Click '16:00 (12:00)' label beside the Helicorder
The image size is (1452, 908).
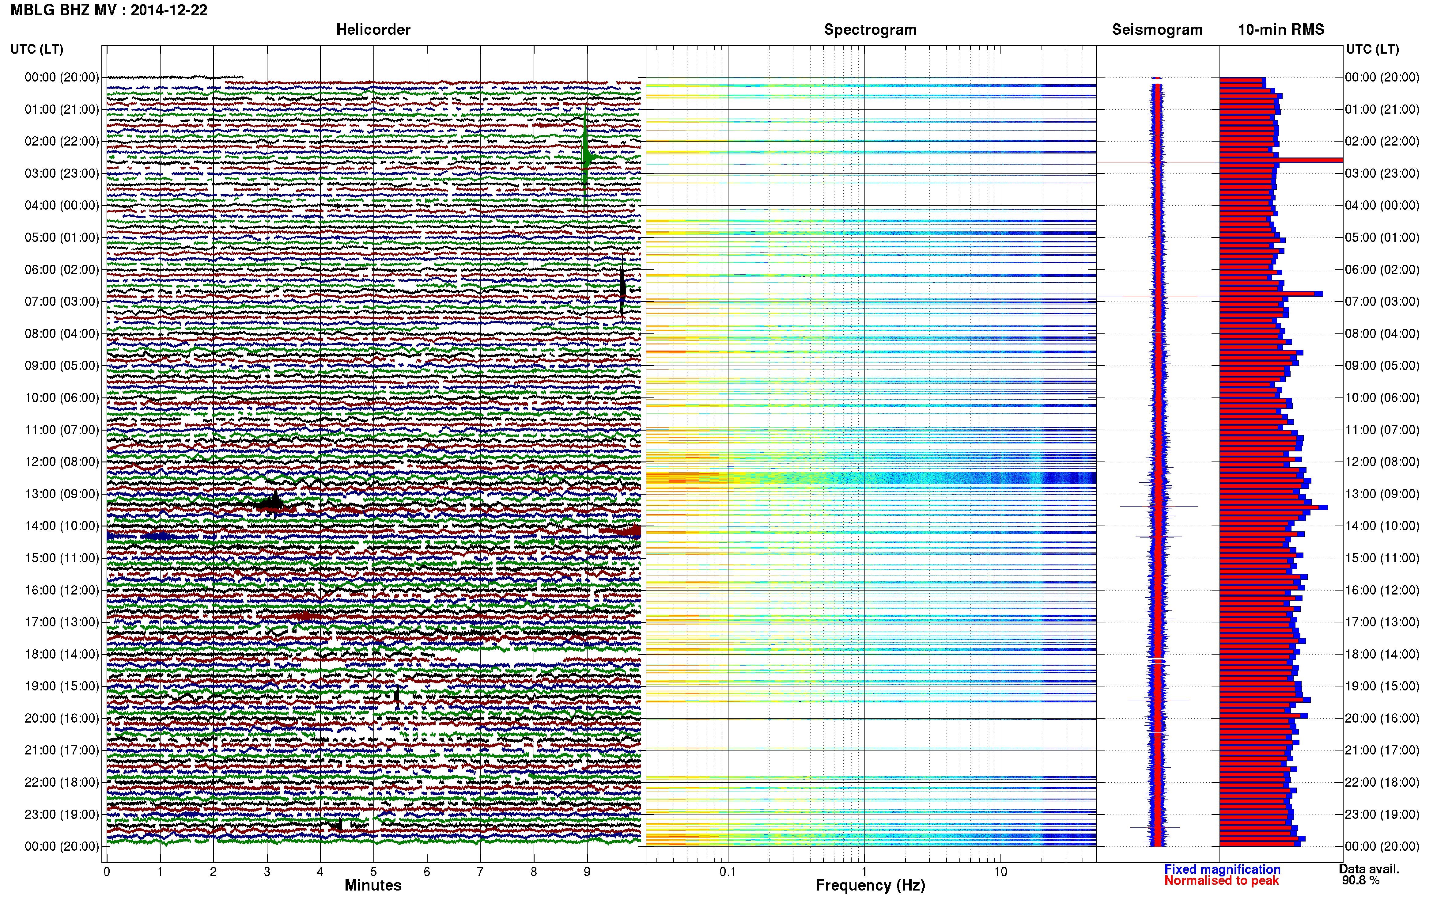61,590
